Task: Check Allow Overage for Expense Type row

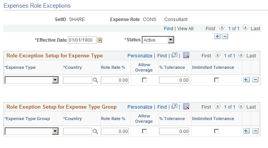Action: (x=144, y=80)
